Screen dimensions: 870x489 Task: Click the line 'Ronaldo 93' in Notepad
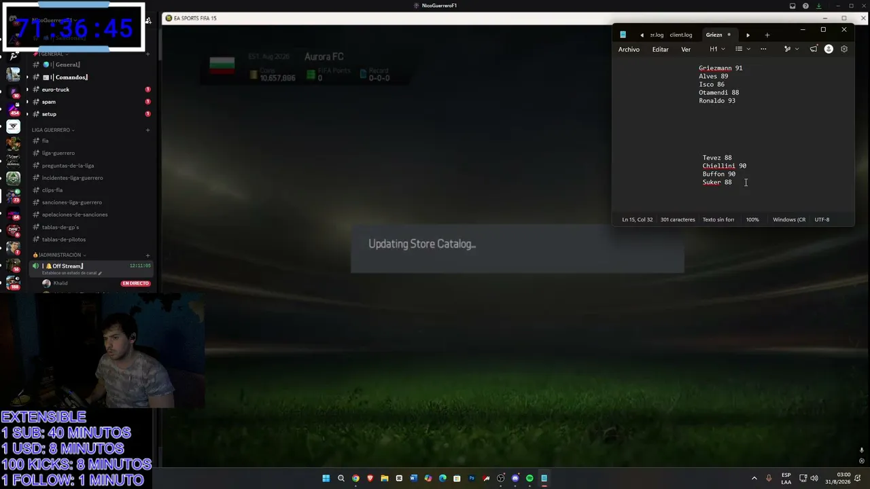717,101
